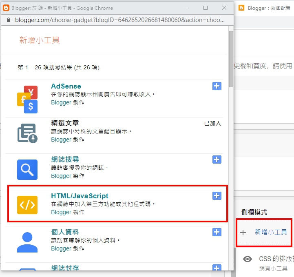Open the HTML/JavaScript gadget title link
294x277 pixels.
click(80, 196)
